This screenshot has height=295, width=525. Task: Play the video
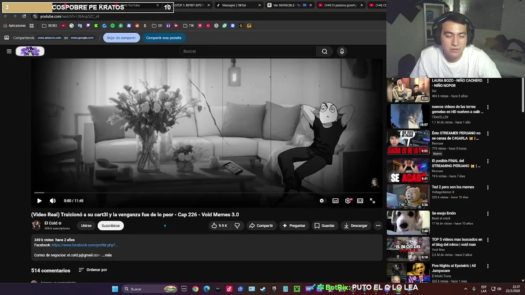[x=39, y=201]
